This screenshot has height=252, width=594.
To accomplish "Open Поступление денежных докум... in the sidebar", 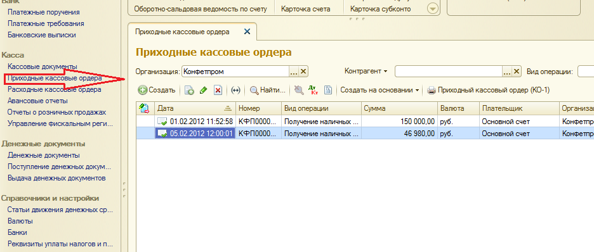I will [60, 167].
